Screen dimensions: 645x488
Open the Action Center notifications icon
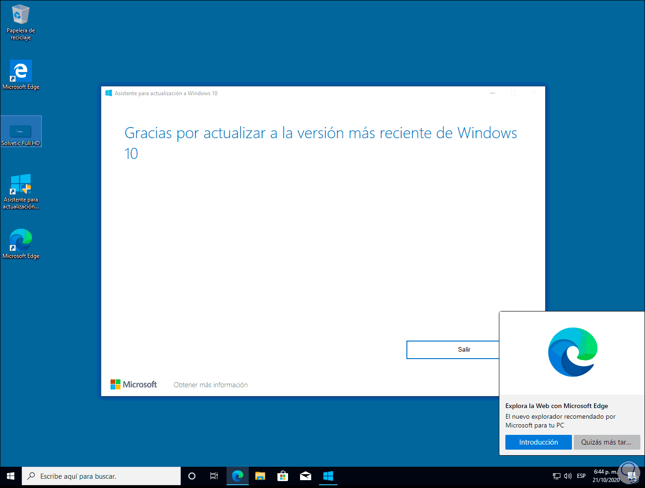(632, 476)
